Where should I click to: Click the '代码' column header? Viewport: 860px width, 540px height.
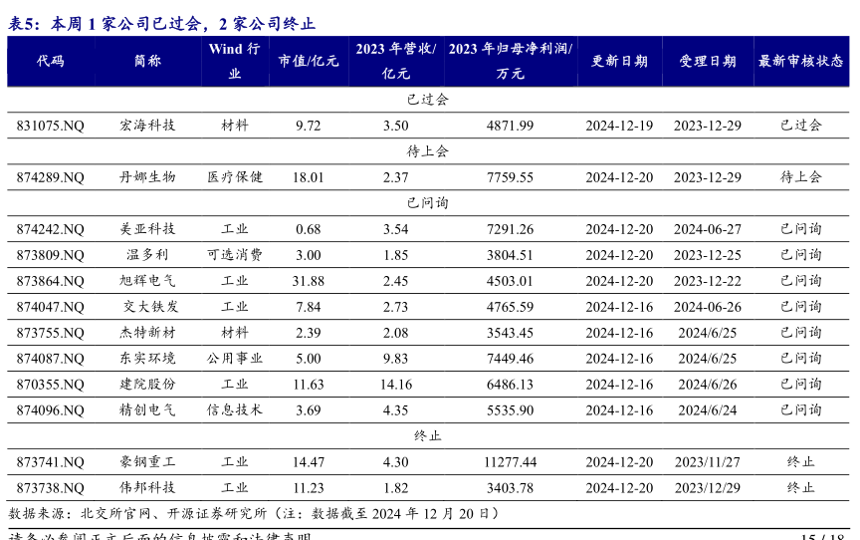click(51, 61)
